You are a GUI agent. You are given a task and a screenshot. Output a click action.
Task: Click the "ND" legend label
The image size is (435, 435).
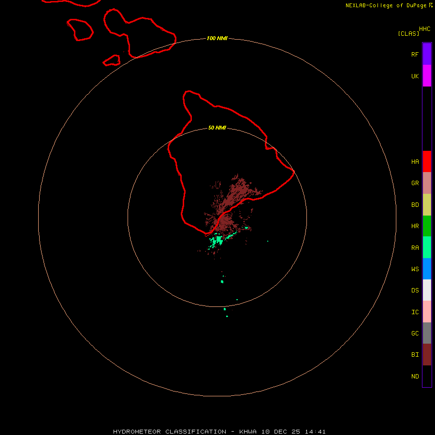415,377
